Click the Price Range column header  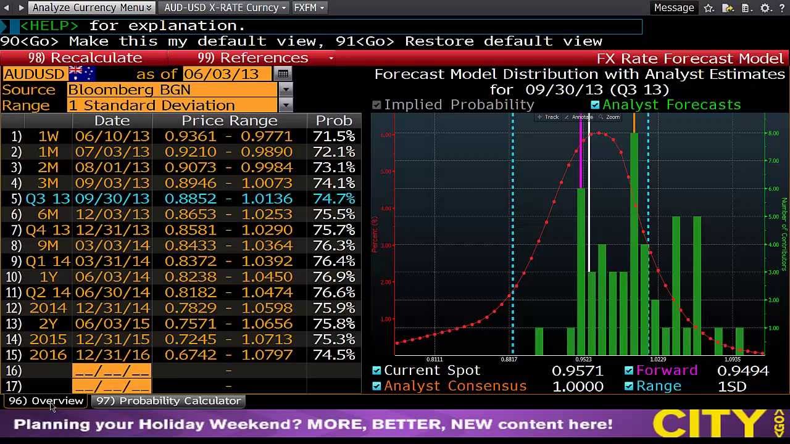pos(230,121)
